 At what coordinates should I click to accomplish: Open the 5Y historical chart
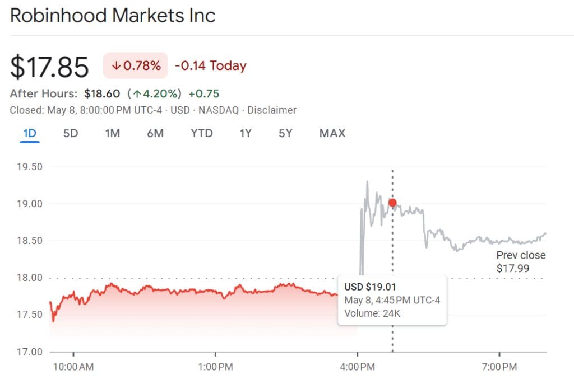click(285, 133)
